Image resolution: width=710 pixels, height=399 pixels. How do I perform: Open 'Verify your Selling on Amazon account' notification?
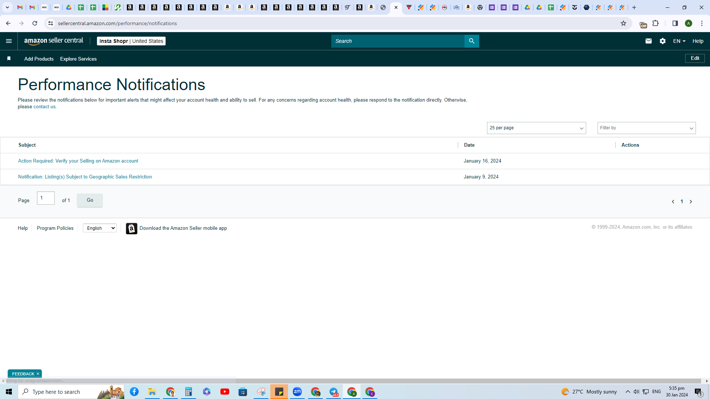click(78, 161)
